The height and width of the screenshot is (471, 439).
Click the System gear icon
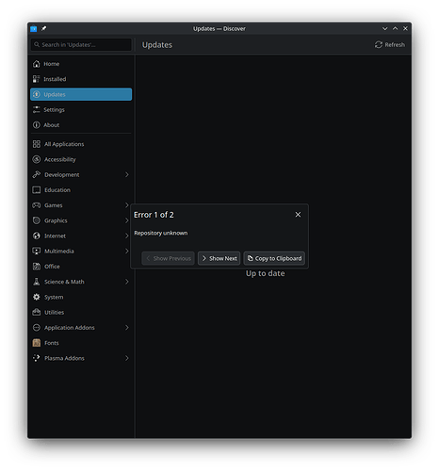(37, 297)
